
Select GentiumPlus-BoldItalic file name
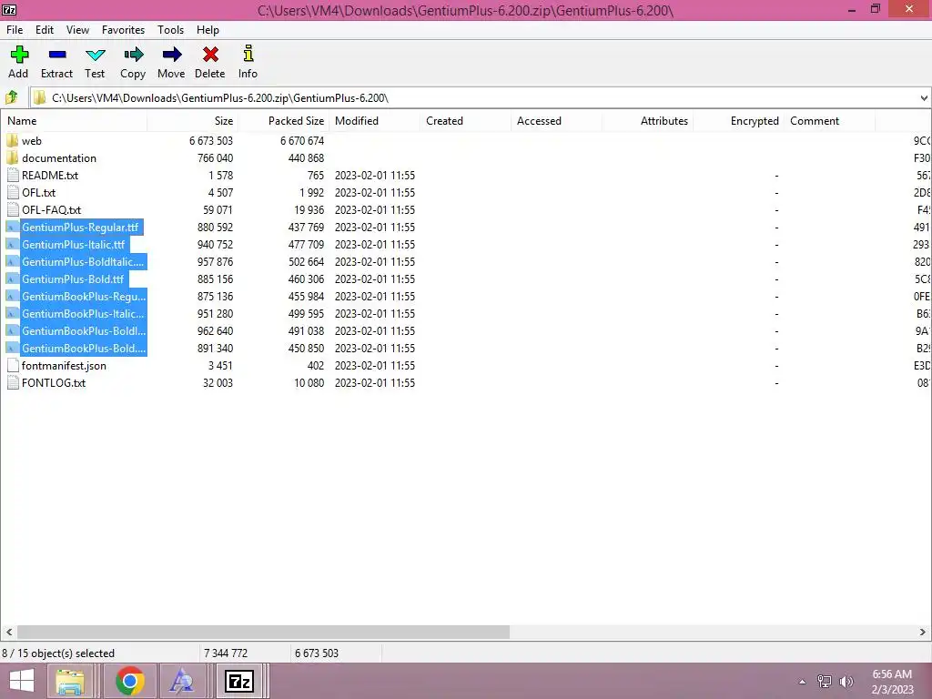[83, 261]
